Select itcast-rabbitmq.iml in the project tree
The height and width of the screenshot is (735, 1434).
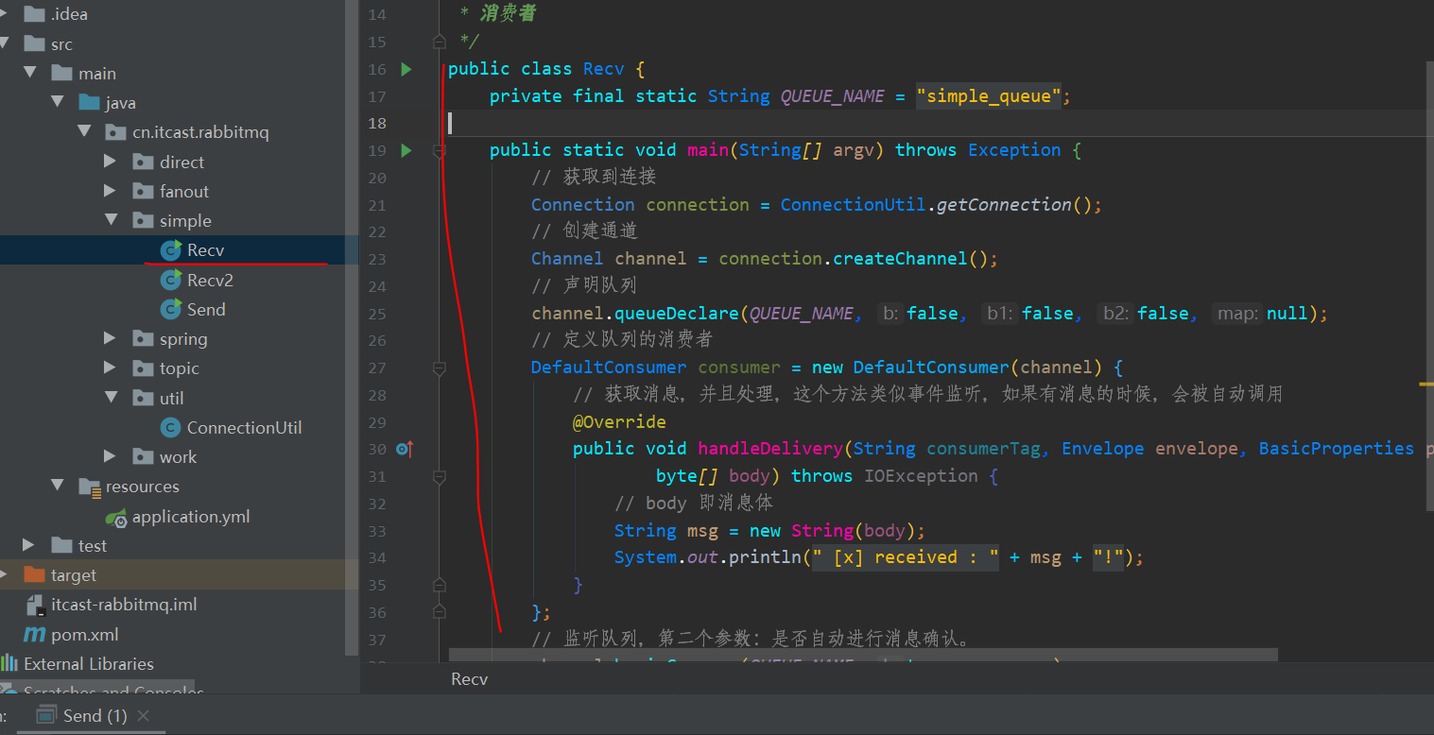pyautogui.click(x=124, y=605)
